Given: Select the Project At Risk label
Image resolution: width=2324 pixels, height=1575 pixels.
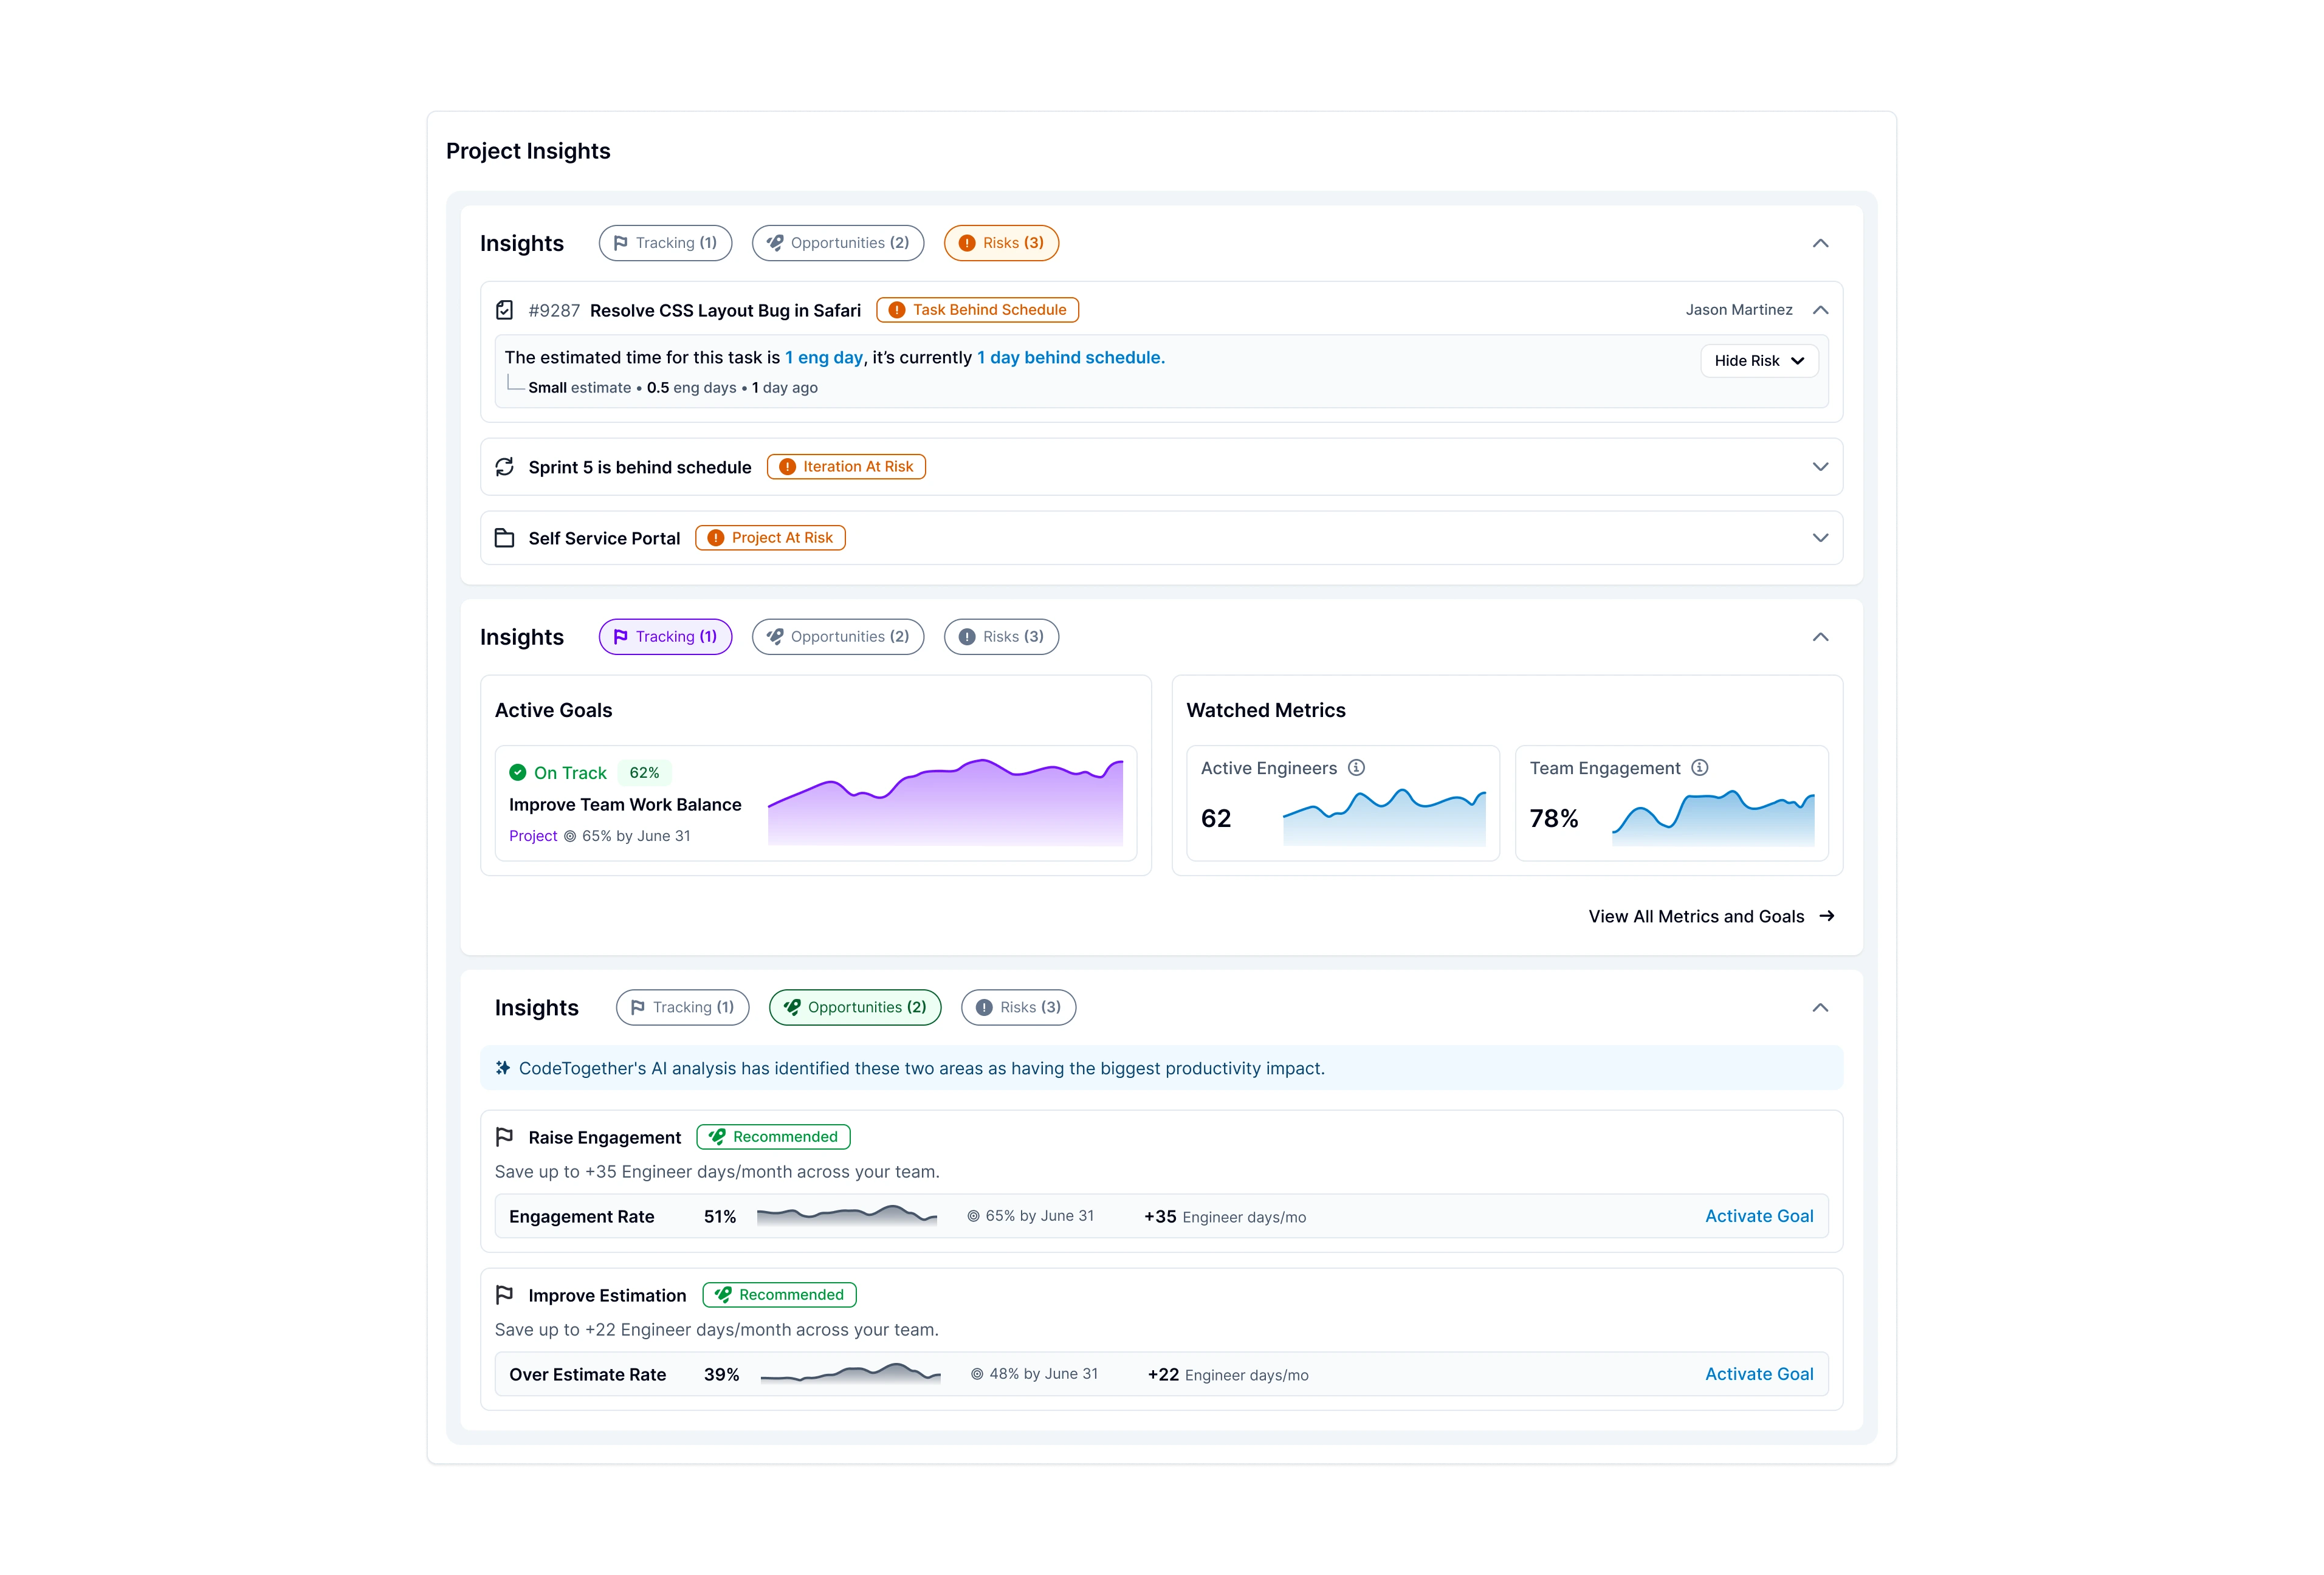Looking at the screenshot, I should (x=770, y=537).
